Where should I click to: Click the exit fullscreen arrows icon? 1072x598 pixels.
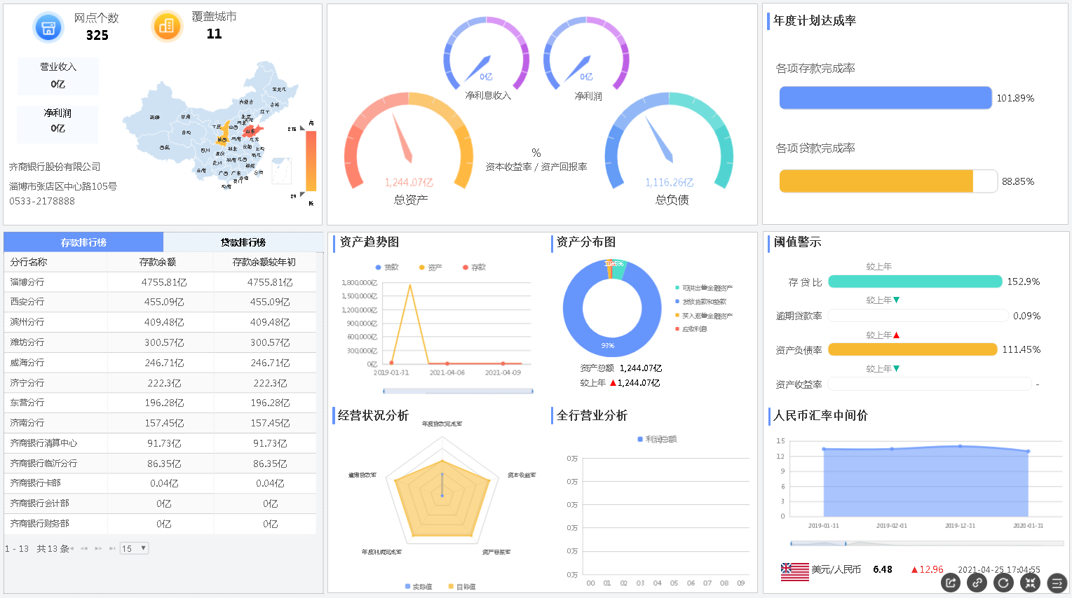(1030, 583)
